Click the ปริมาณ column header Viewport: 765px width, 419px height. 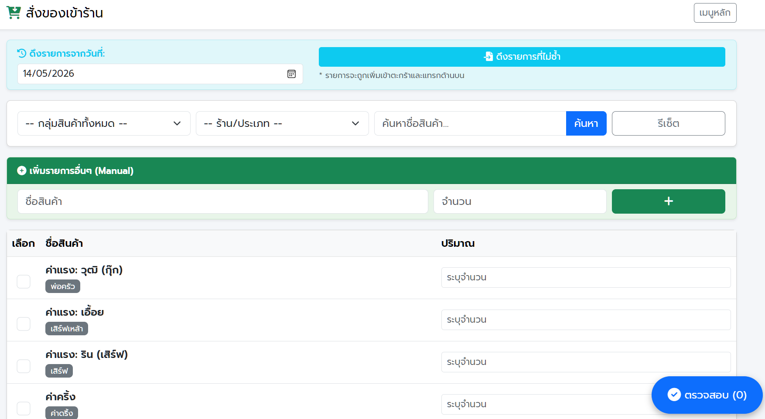[x=458, y=243]
